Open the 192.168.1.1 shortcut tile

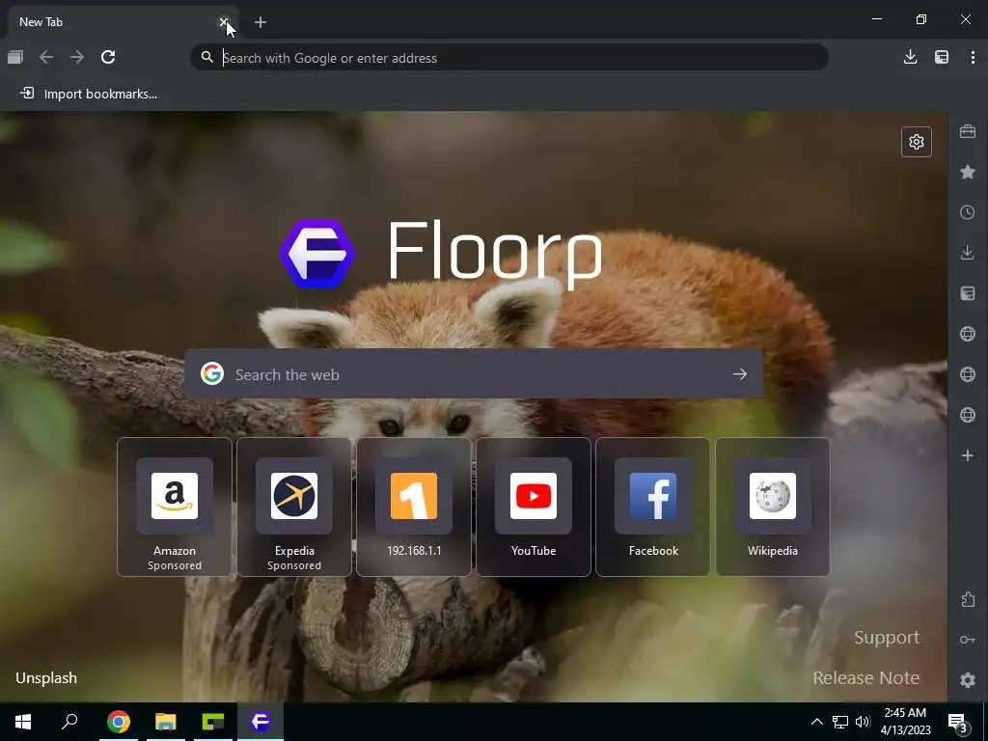tap(414, 507)
